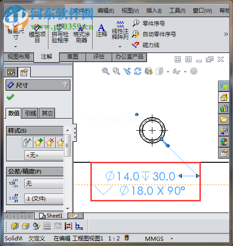Viewport: 233px width, 246px height.
Task: Add a Balloon (零件序号)
Action: pyautogui.click(x=149, y=24)
